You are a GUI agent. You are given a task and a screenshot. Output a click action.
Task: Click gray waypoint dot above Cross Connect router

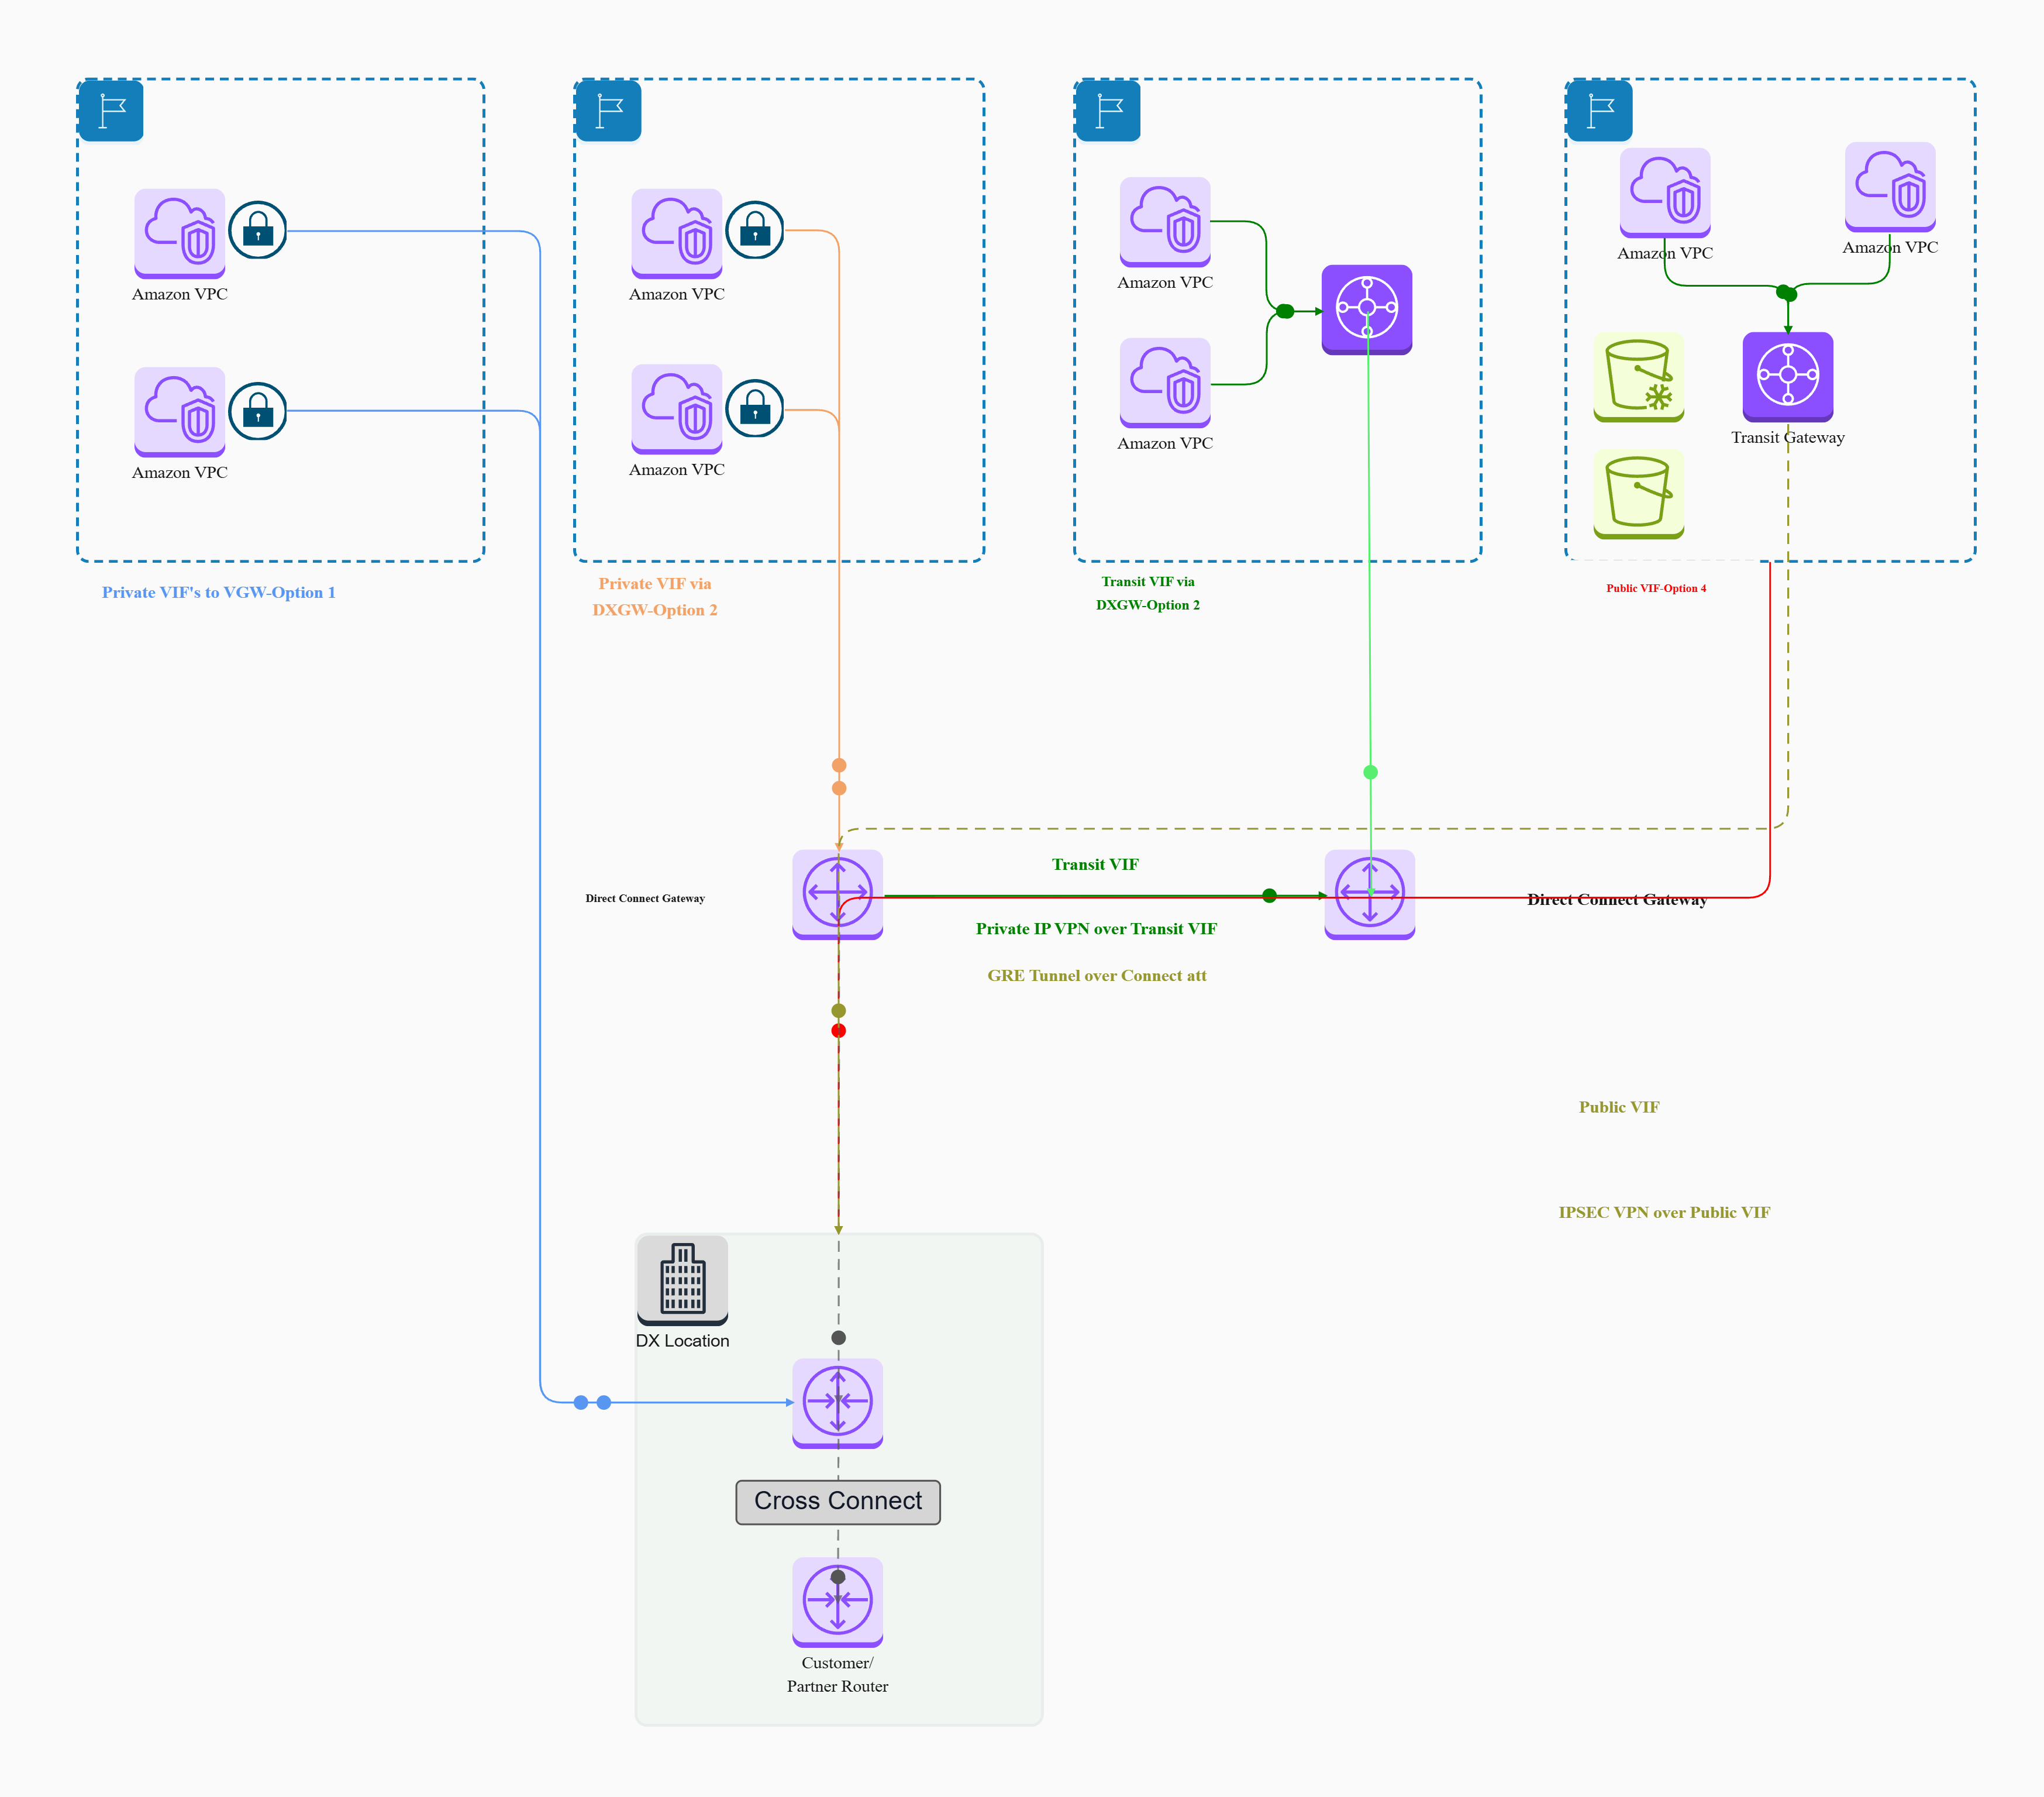coord(839,1338)
